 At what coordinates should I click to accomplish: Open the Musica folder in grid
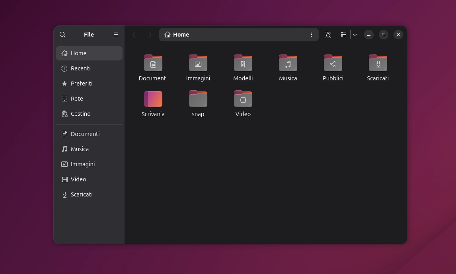coord(288,63)
